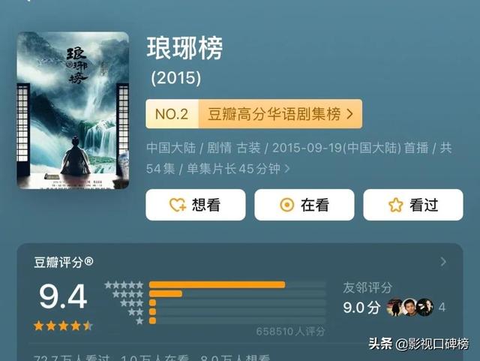
Task: Expand the 豆瓣评分 panel with the chevron
Action: [443, 262]
